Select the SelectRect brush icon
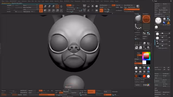Screen dimensions: 173x97 click(136, 43)
